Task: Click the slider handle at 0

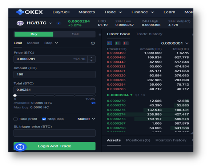Action: click(15, 95)
